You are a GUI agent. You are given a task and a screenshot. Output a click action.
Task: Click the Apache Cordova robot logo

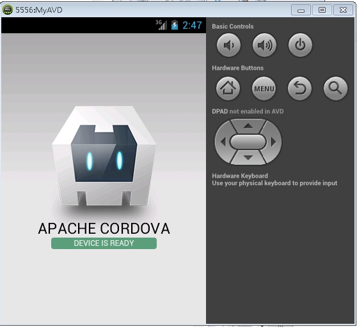click(x=104, y=156)
